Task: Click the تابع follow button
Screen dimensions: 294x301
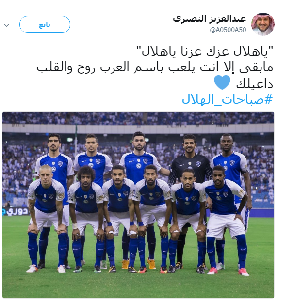Action: coord(45,25)
